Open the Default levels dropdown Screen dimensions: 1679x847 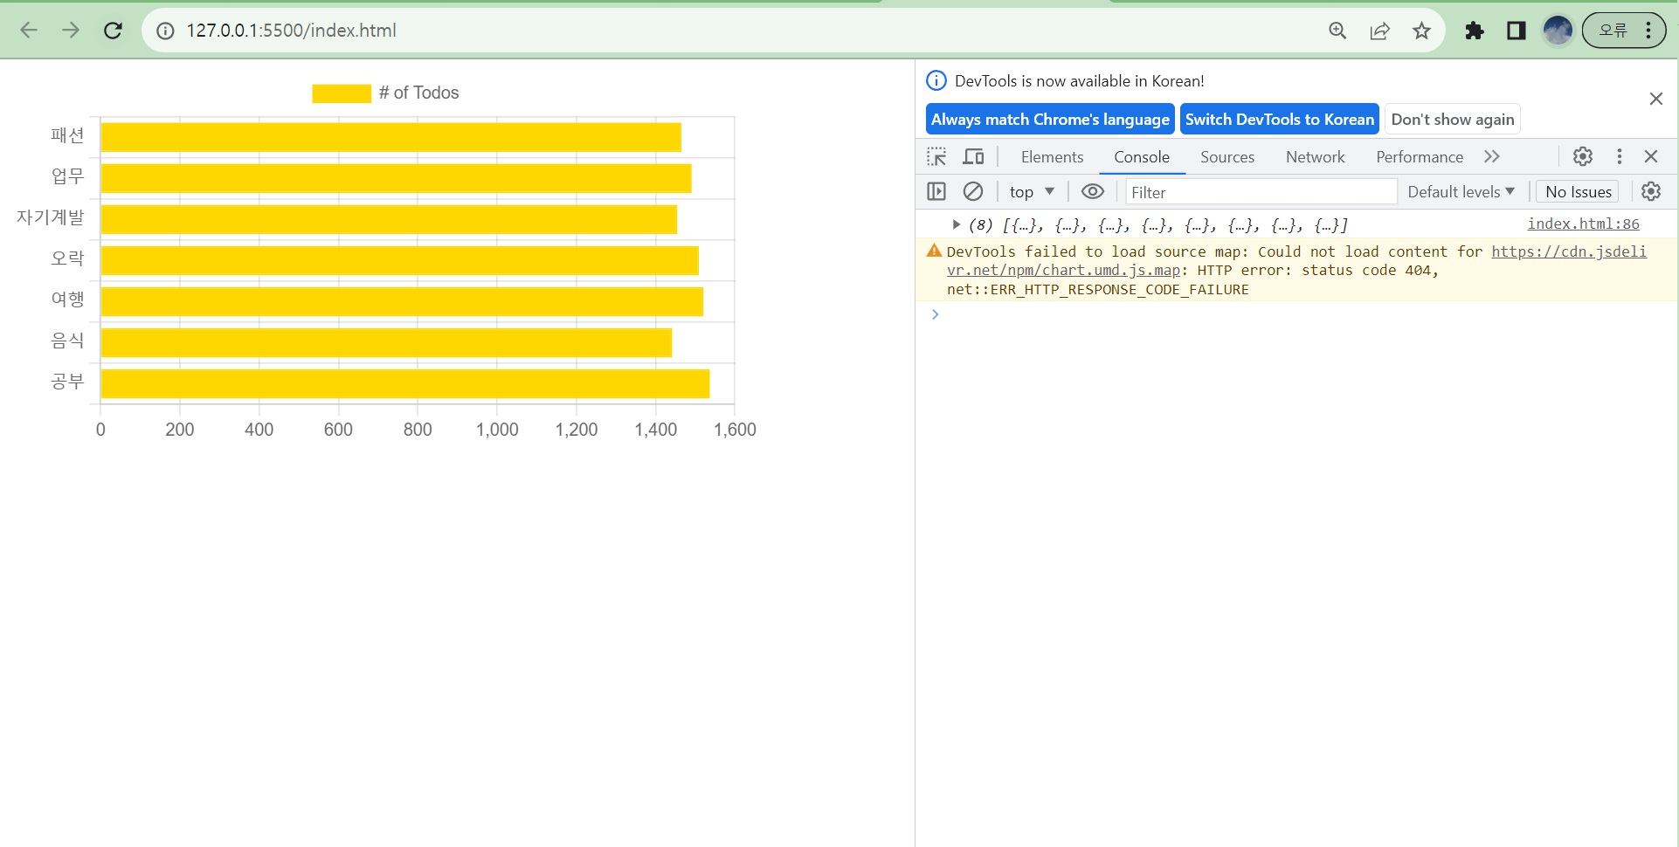tap(1461, 192)
